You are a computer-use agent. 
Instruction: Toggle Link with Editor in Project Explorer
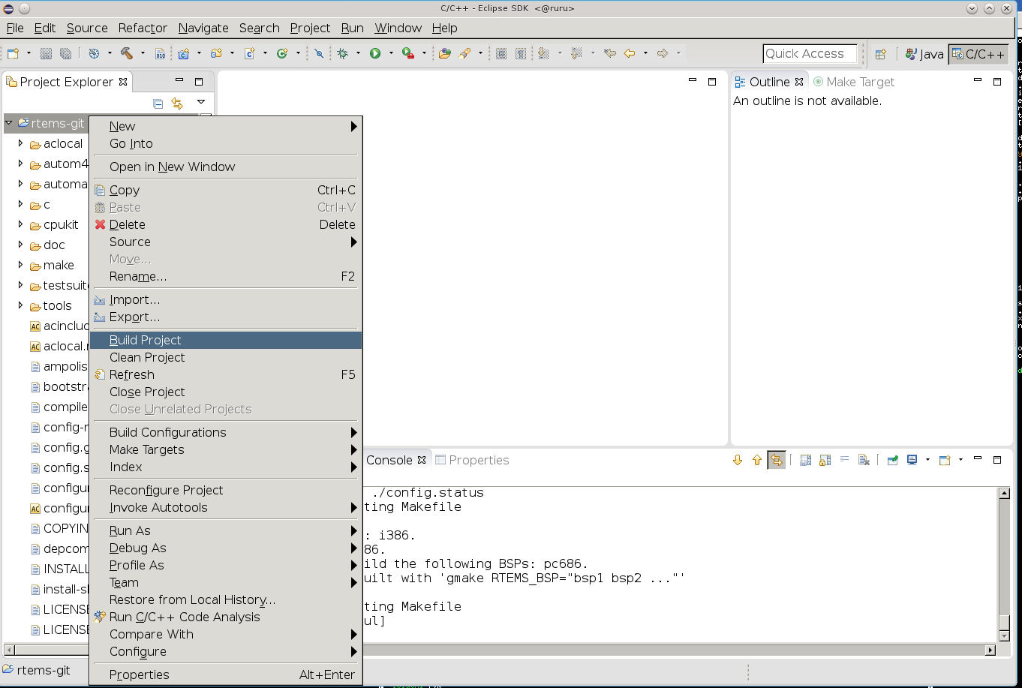177,104
